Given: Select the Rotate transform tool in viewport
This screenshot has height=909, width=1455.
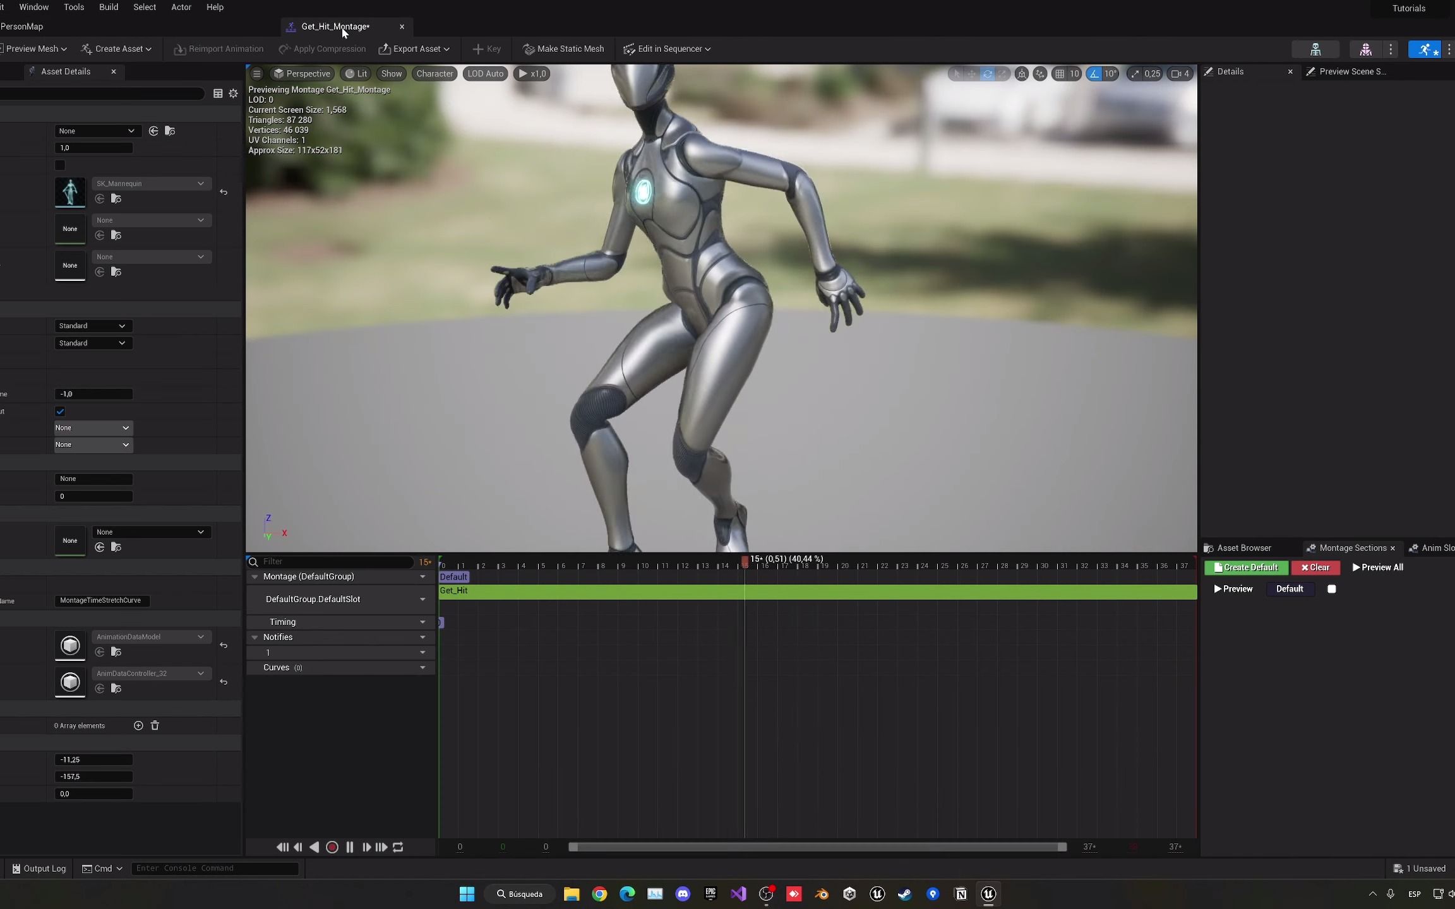Looking at the screenshot, I should 986,74.
